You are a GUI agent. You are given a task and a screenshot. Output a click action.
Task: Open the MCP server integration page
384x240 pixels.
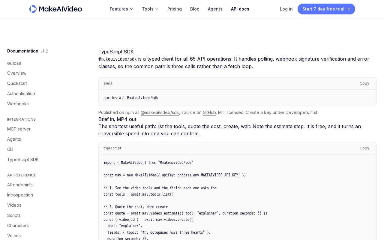[x=19, y=129]
